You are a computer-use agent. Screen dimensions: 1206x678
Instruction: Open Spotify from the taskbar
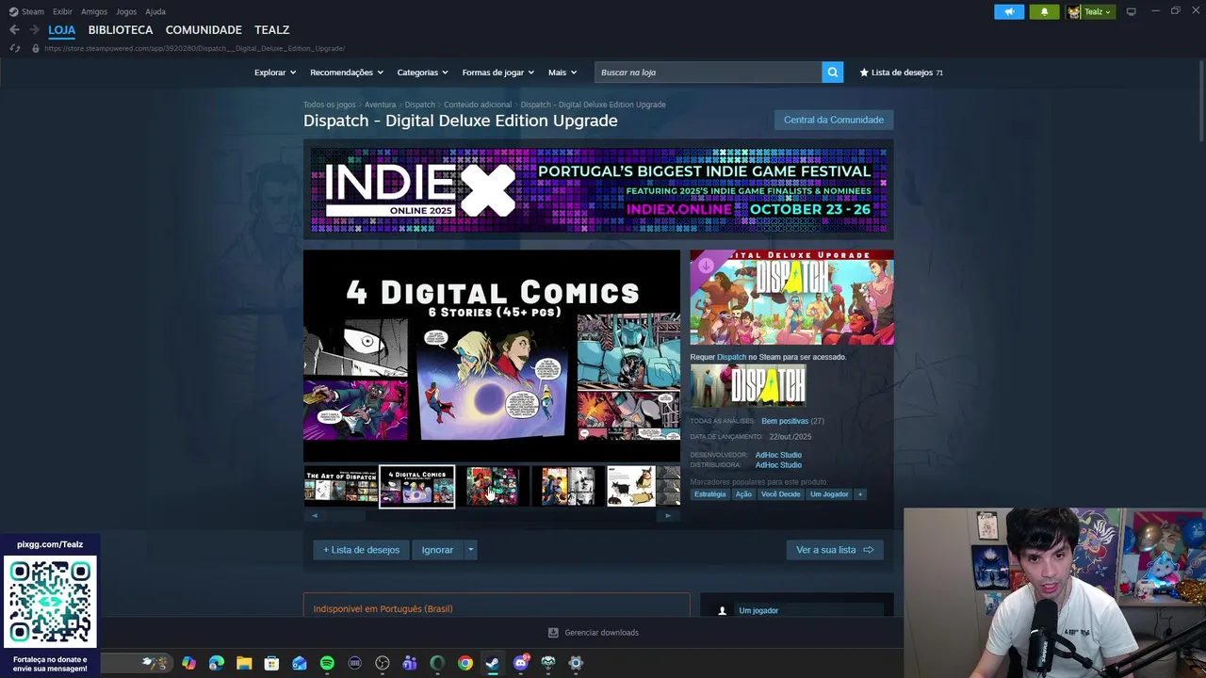pos(327,663)
